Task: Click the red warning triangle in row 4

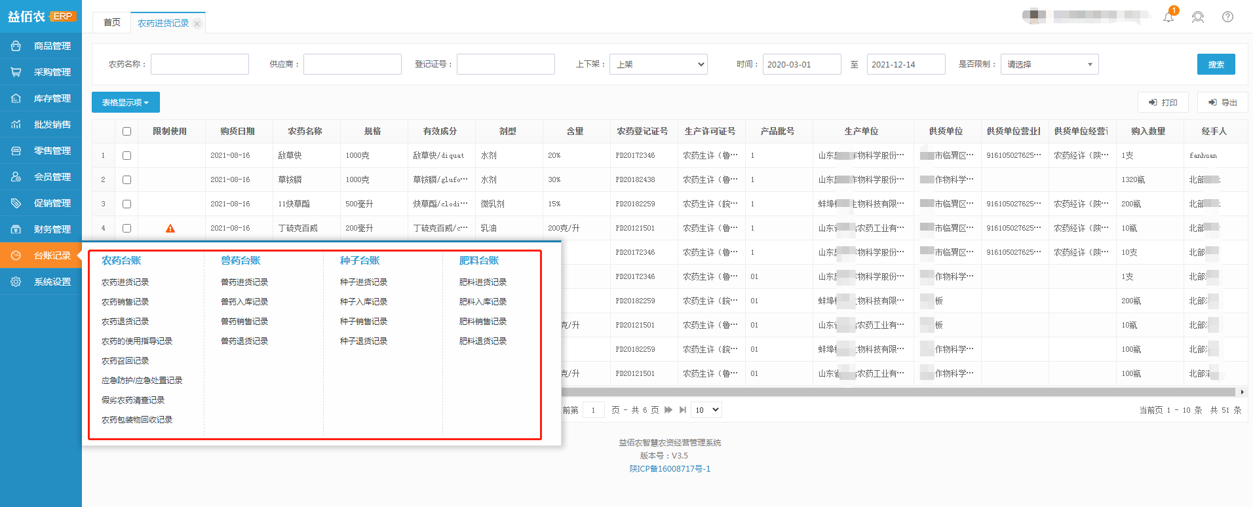Action: point(170,229)
